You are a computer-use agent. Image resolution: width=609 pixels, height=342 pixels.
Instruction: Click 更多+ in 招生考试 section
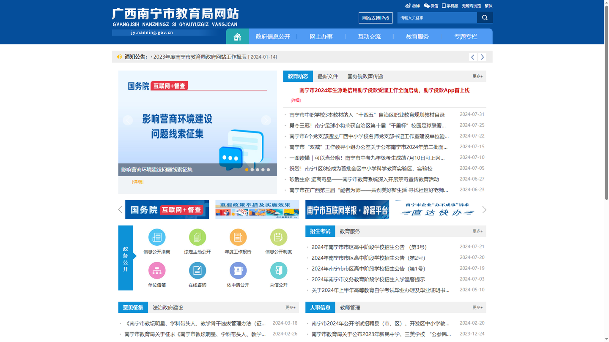[477, 231]
